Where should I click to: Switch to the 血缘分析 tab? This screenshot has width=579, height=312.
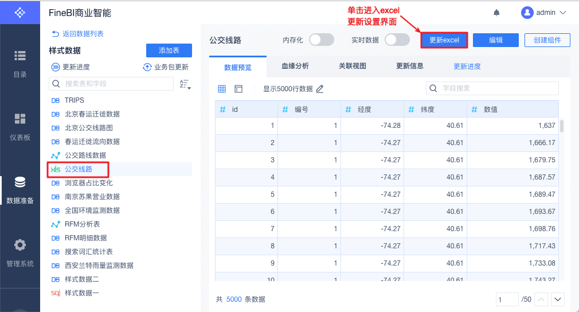[x=295, y=66]
